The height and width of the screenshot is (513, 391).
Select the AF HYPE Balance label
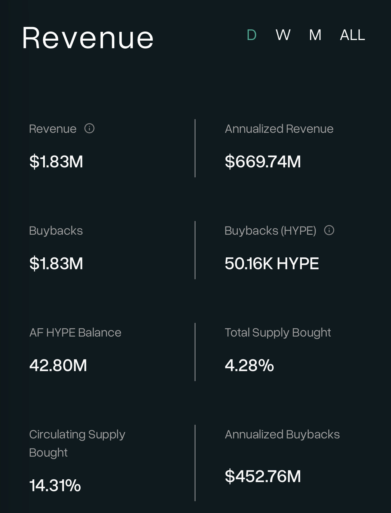tap(75, 333)
